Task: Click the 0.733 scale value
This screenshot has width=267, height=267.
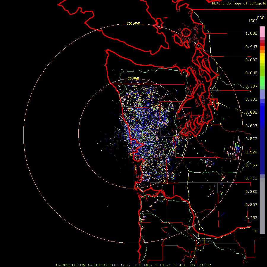Action: 251,99
